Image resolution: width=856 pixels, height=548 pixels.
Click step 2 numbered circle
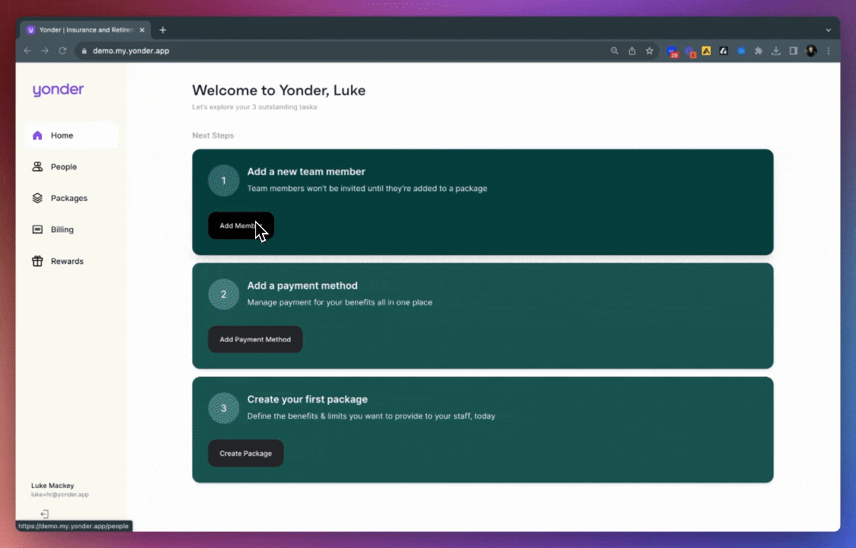coord(223,295)
